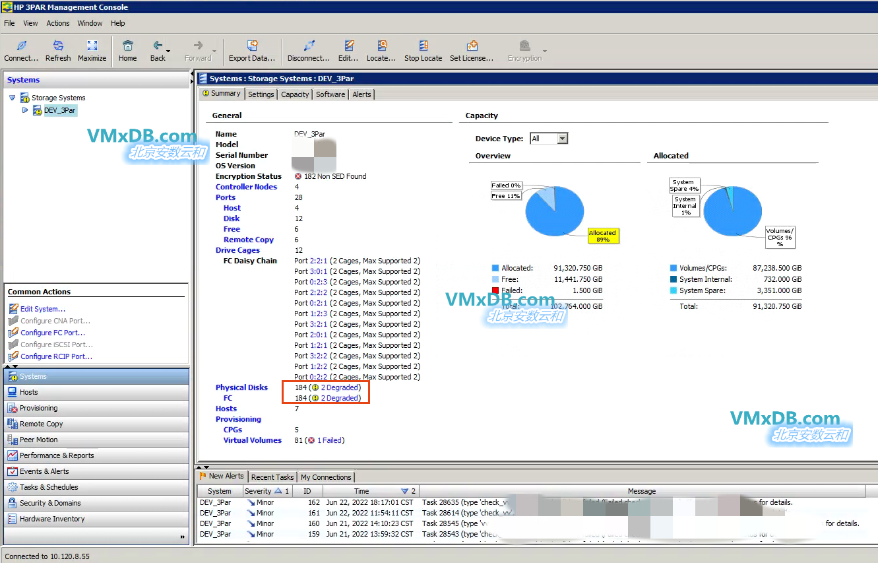Open Security & Domains pane
This screenshot has height=563, width=878.
click(96, 503)
